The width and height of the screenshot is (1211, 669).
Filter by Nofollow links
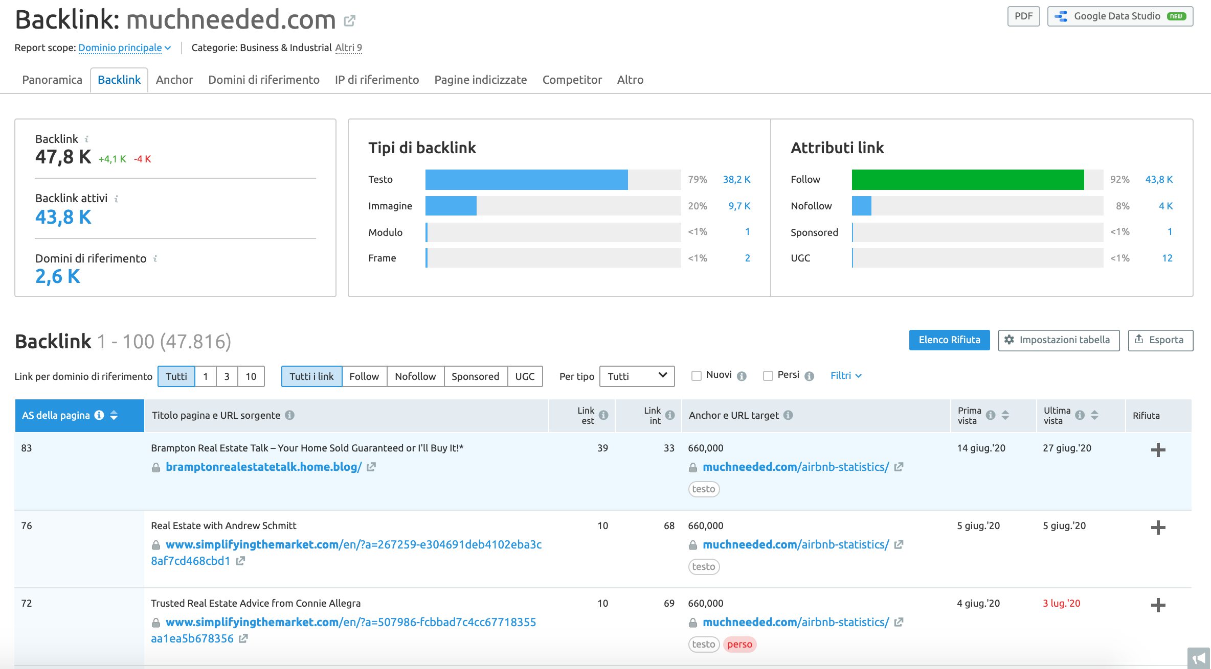[415, 376]
